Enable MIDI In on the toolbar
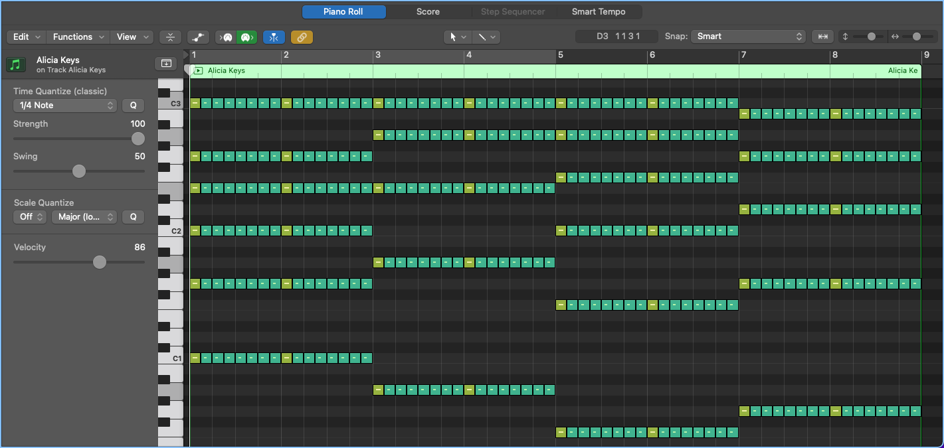Screen dimensions: 944x448 point(227,37)
